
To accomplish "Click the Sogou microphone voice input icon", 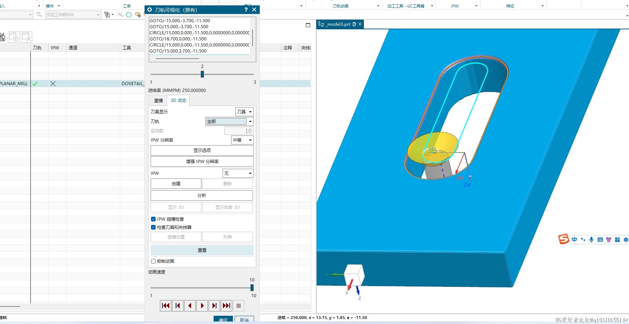I will 591,240.
